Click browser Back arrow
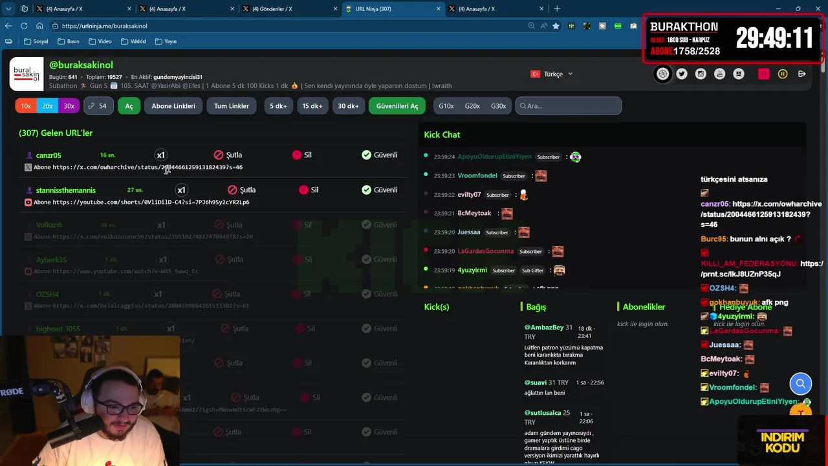The image size is (828, 466). tap(8, 26)
